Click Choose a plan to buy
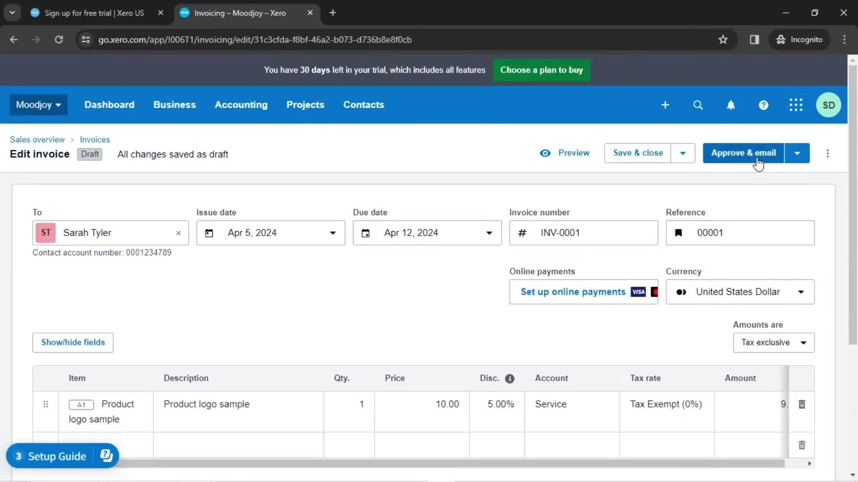 point(541,70)
